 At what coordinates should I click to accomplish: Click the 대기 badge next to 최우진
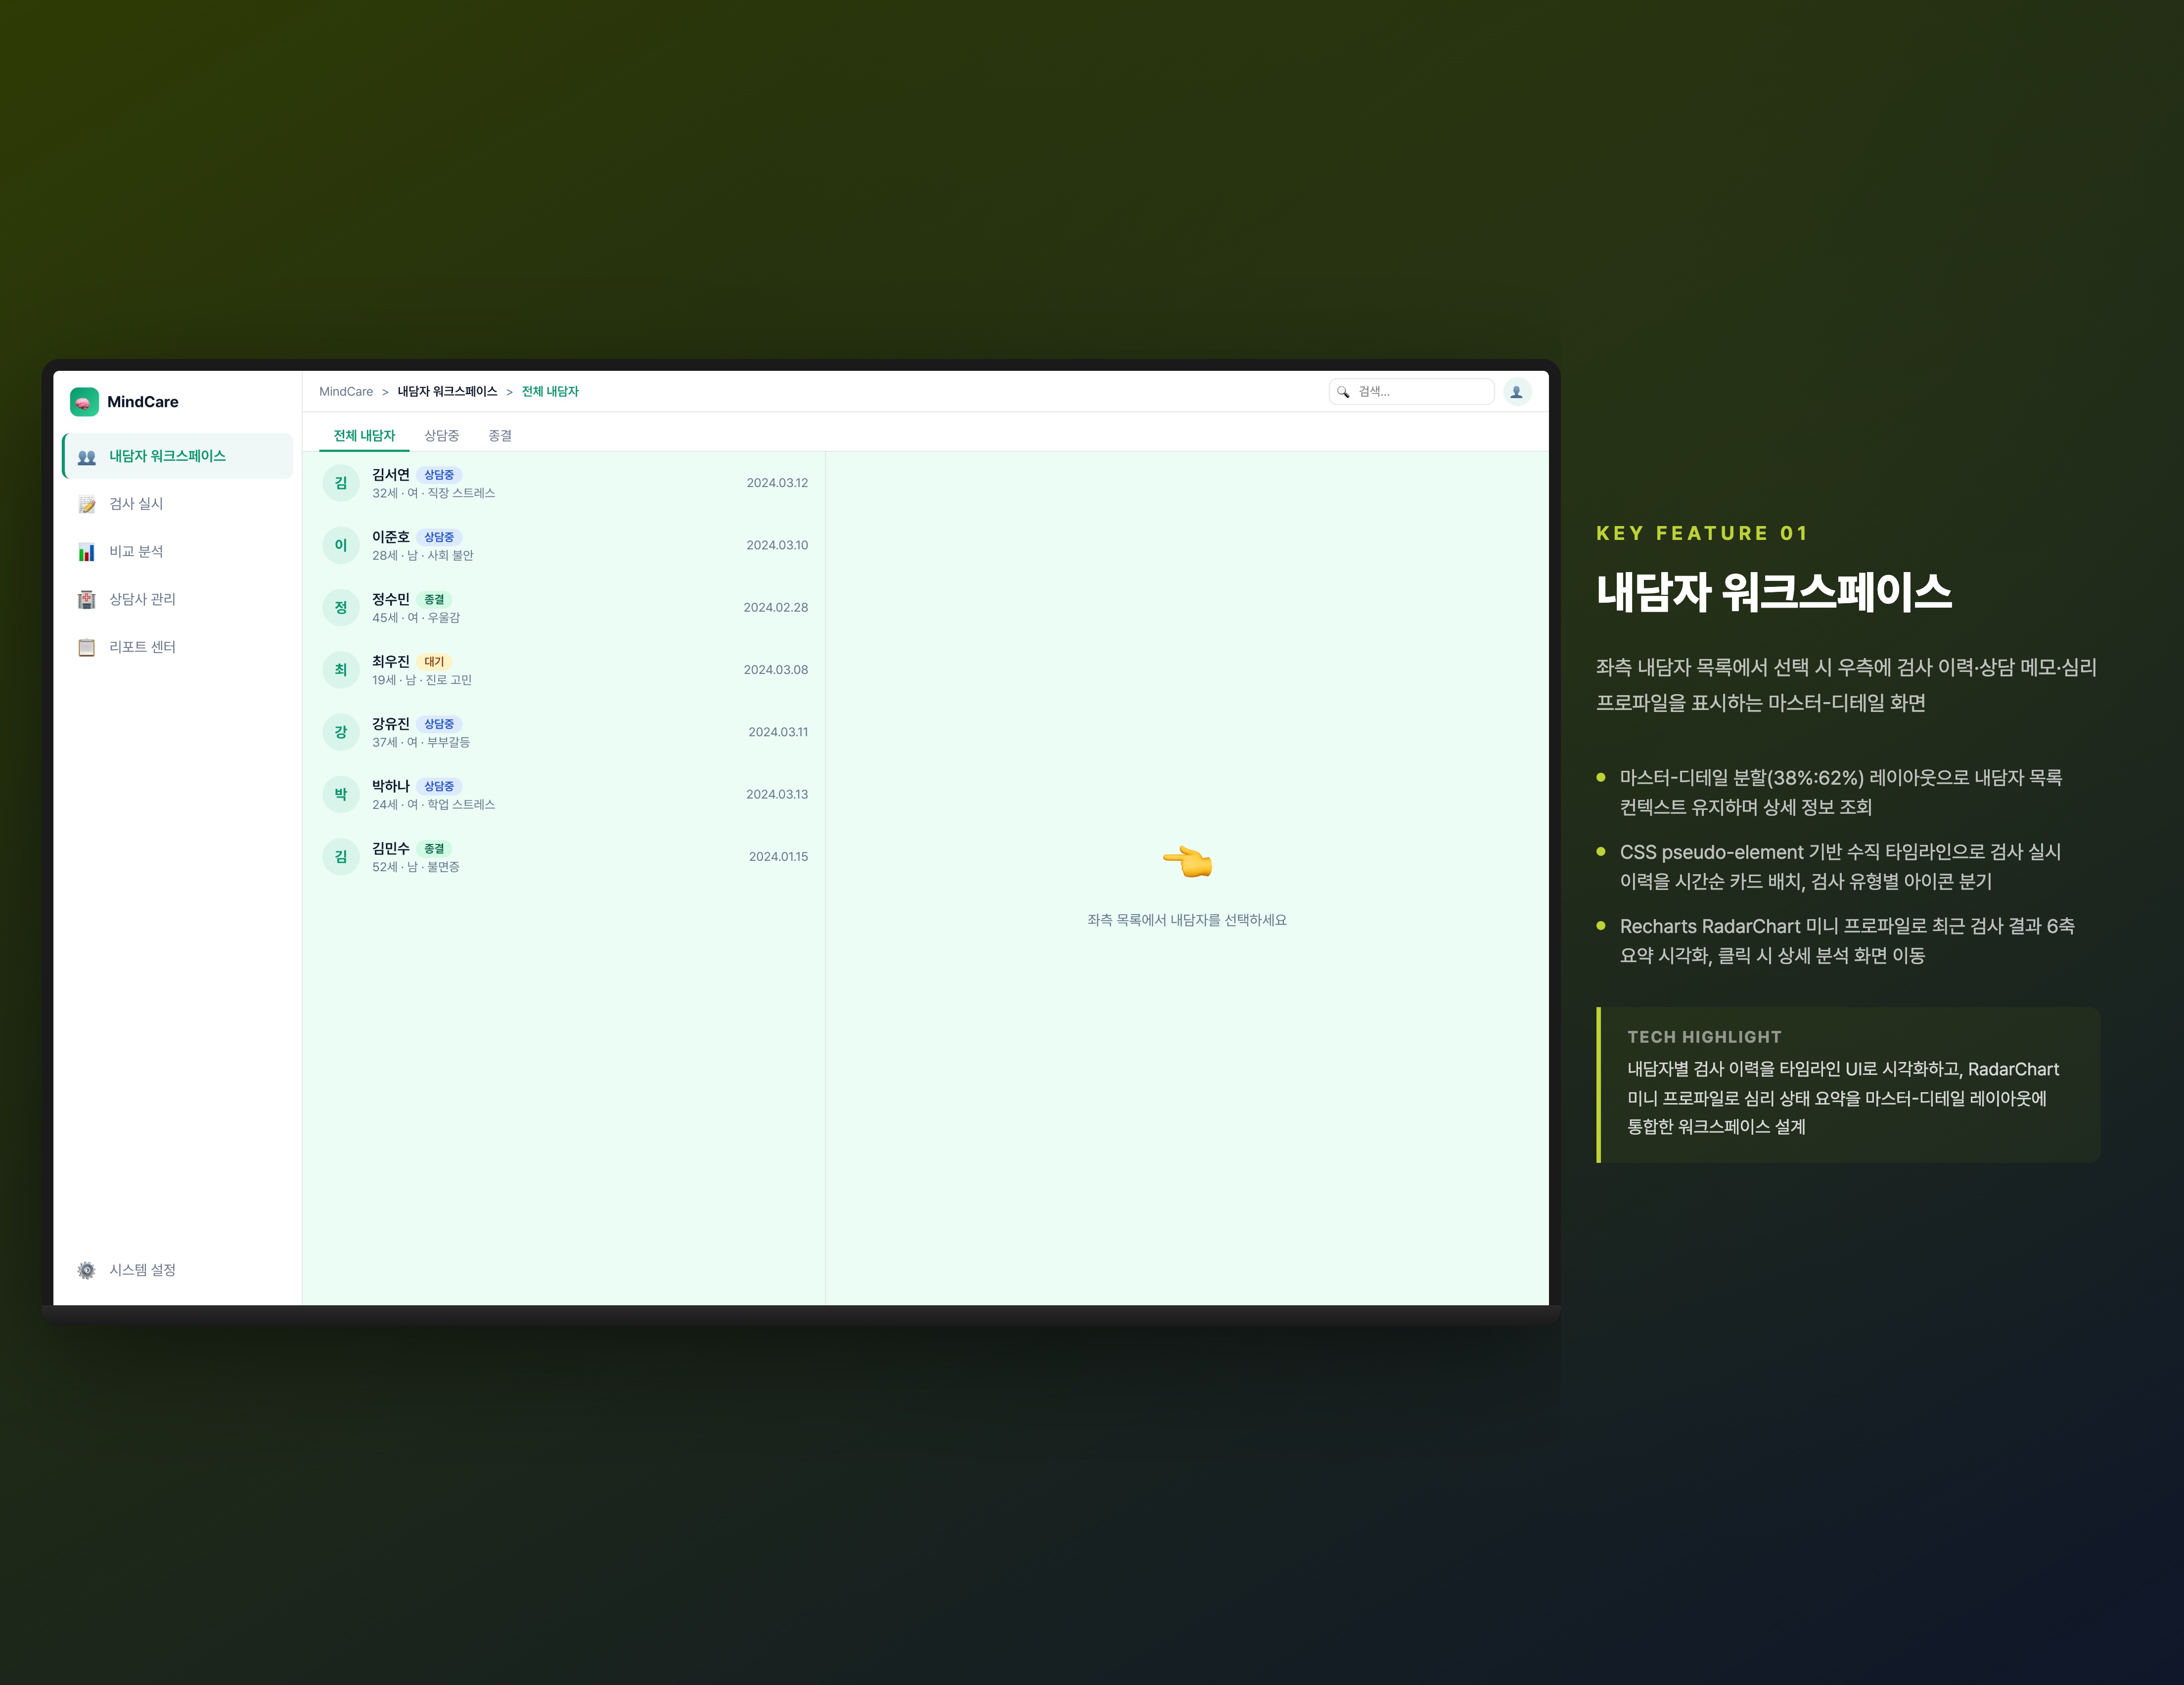(x=435, y=661)
